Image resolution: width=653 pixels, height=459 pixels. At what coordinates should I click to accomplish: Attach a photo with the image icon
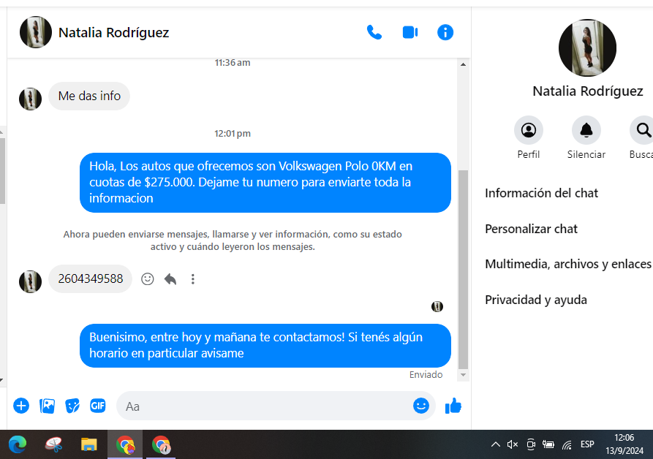point(47,406)
